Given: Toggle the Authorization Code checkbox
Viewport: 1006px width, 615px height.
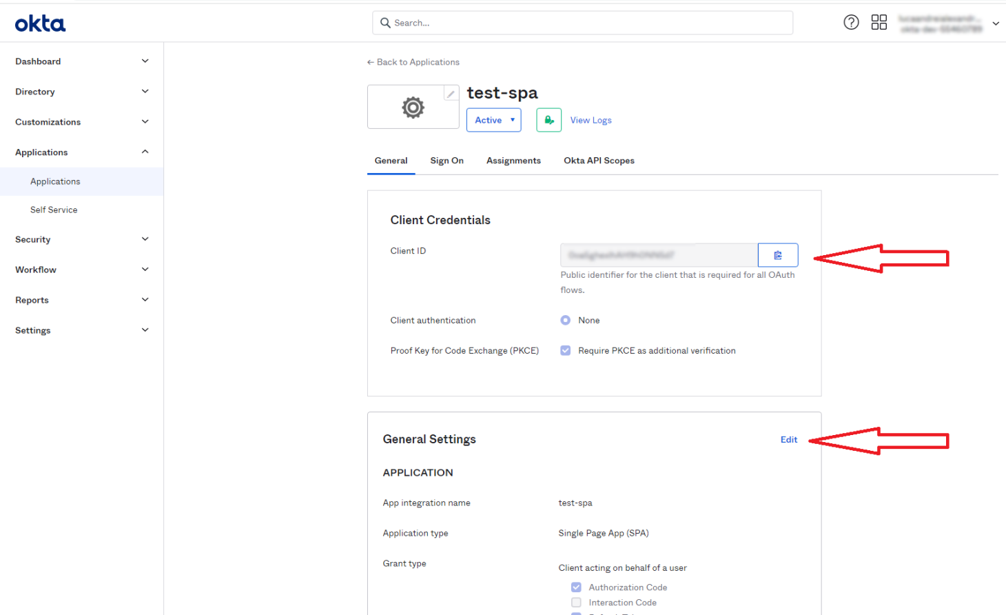Looking at the screenshot, I should [576, 587].
